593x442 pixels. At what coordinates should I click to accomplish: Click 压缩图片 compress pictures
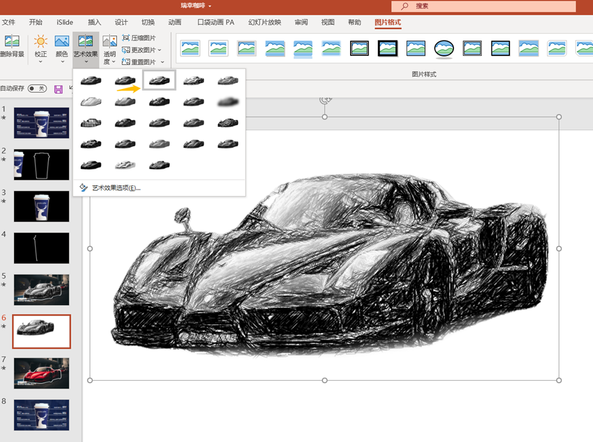(139, 37)
